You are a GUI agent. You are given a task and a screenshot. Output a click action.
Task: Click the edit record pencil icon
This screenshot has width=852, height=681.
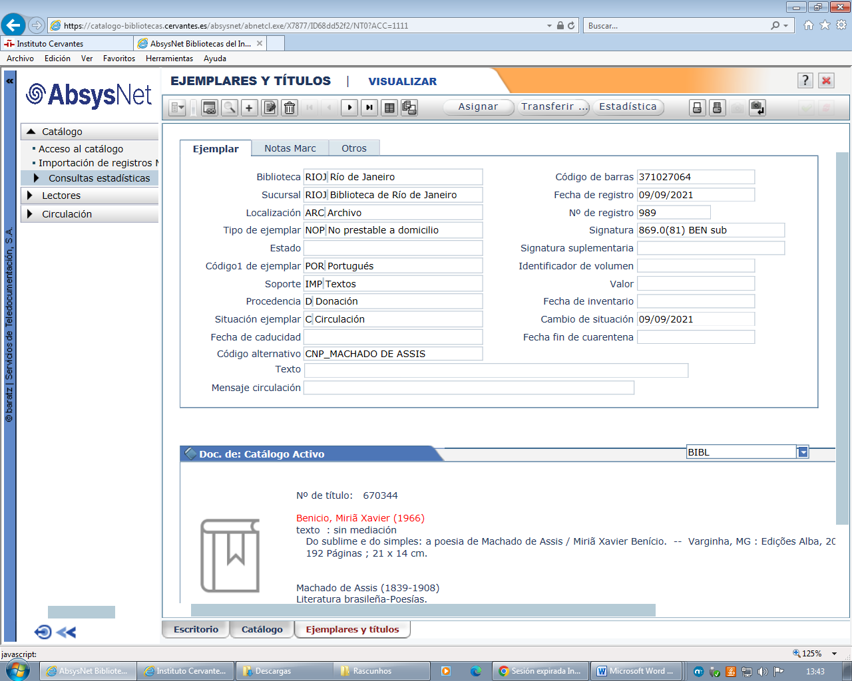270,108
